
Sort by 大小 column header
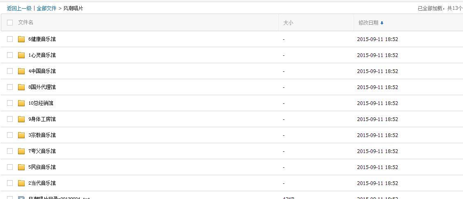288,23
